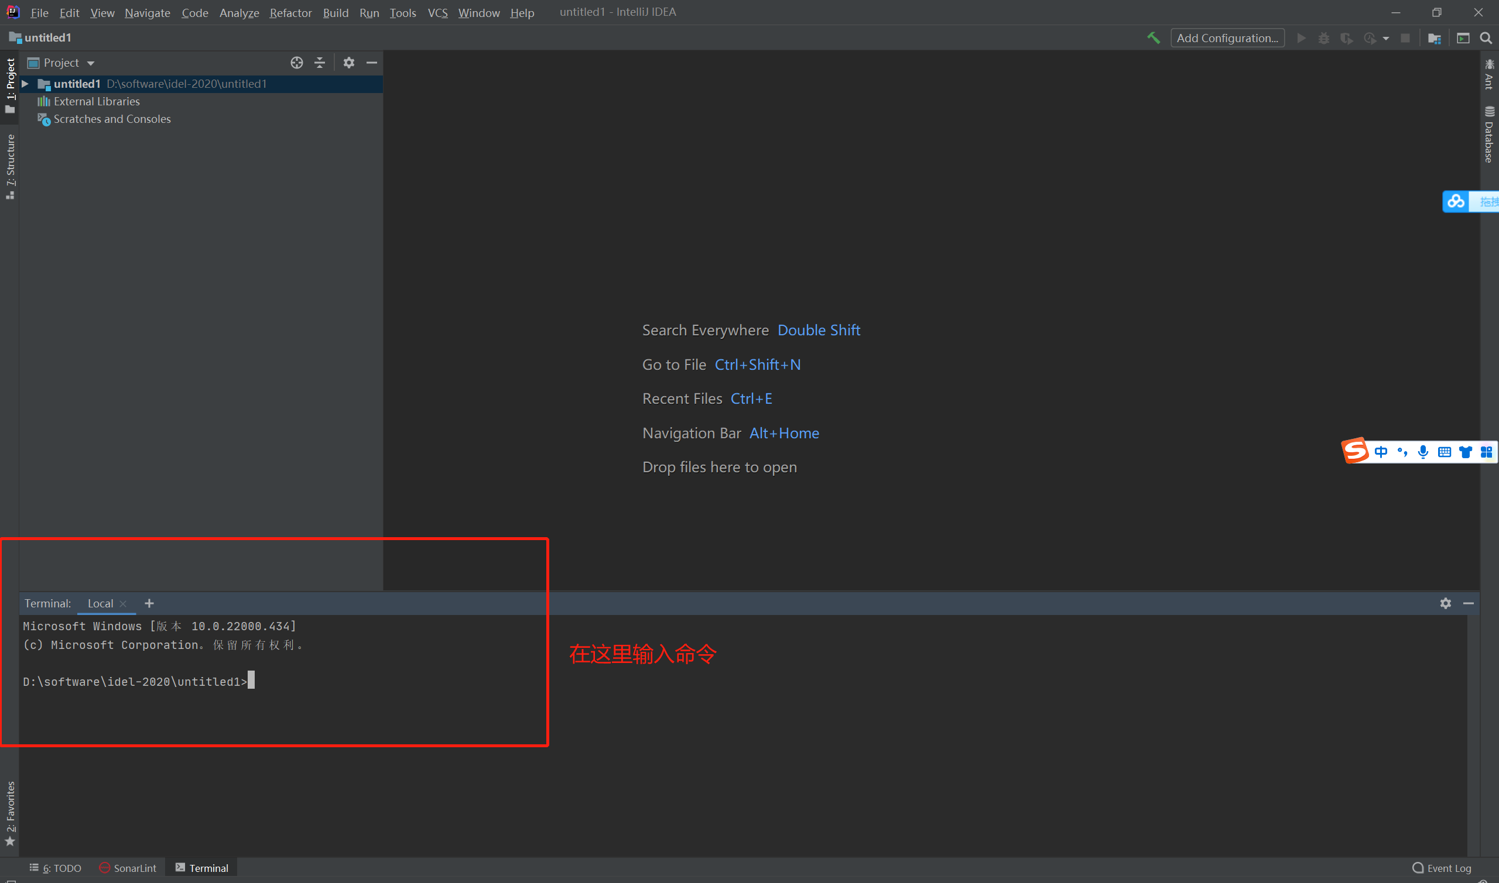The image size is (1499, 883).
Task: Collapse All in the Project panel icon
Action: 320,63
